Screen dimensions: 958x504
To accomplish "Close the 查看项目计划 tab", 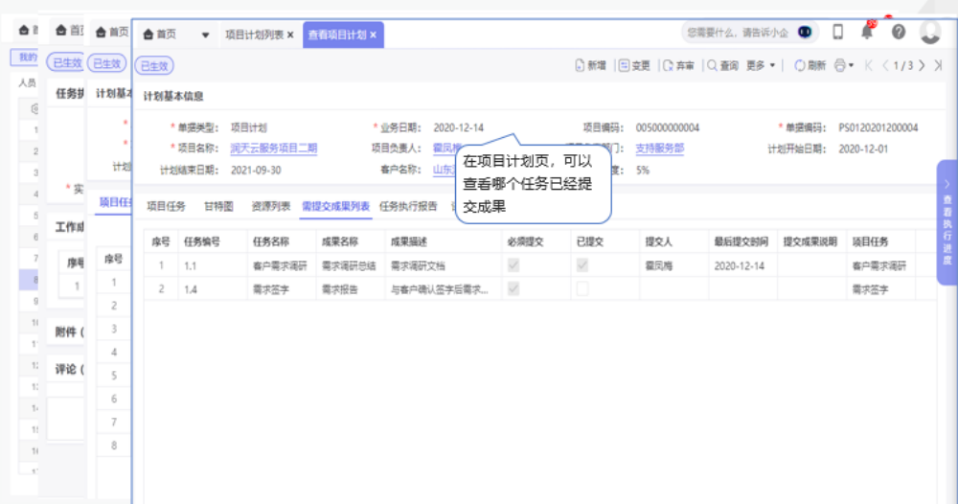I will tap(373, 34).
